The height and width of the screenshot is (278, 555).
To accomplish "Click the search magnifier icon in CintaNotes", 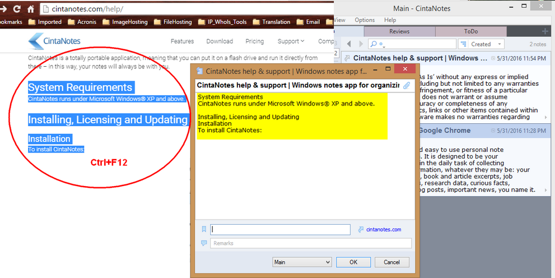I will point(374,44).
